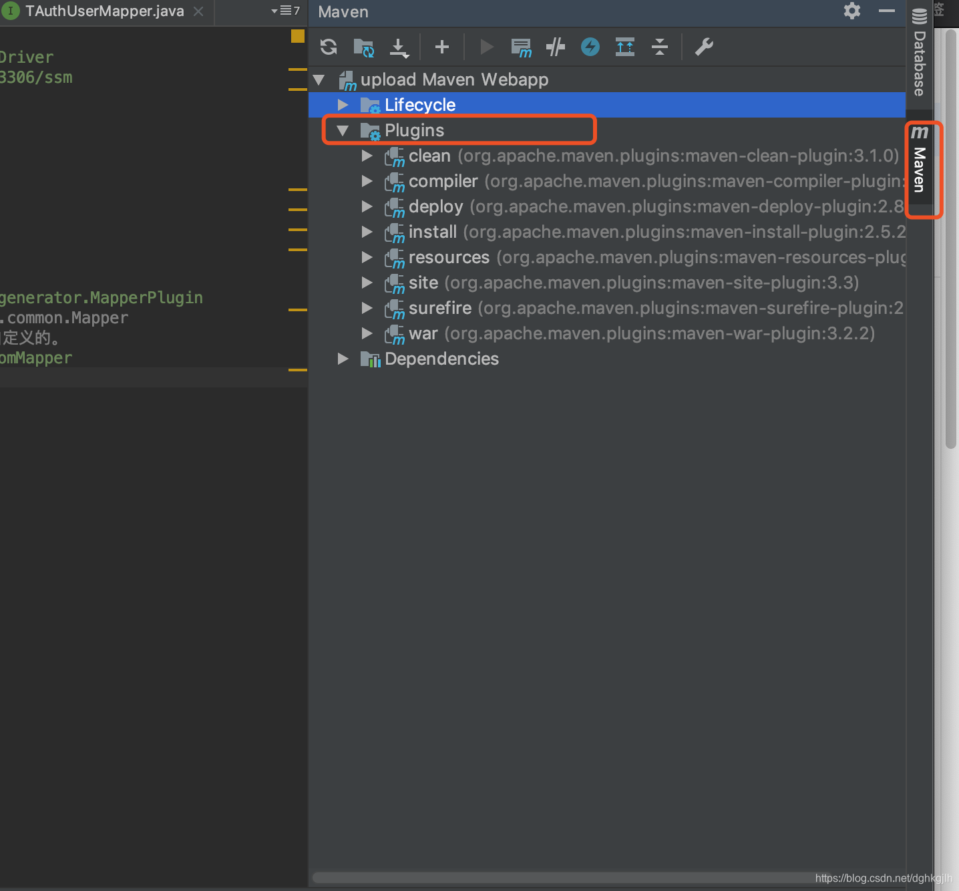
Task: Add Maven project with plus icon
Action: [x=442, y=47]
